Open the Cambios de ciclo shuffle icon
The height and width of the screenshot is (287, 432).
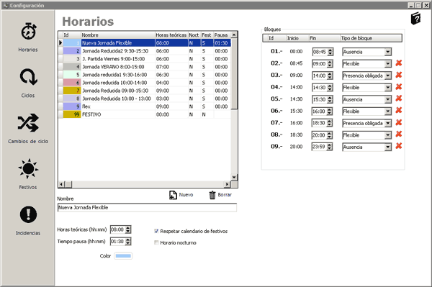coord(28,123)
